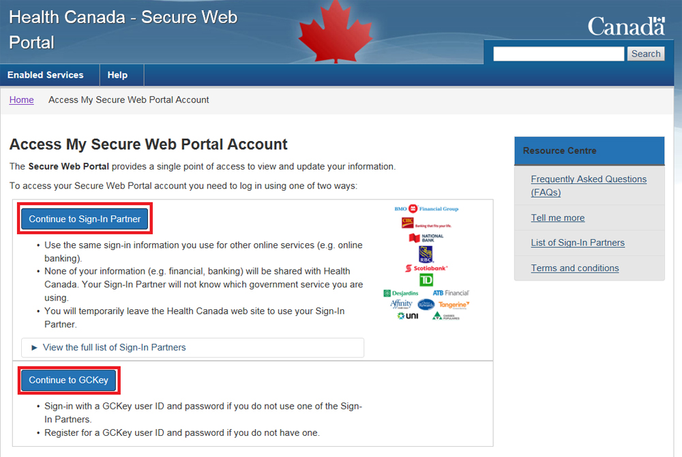Select the Desjardins logo
This screenshot has height=457, width=682.
coord(401,293)
